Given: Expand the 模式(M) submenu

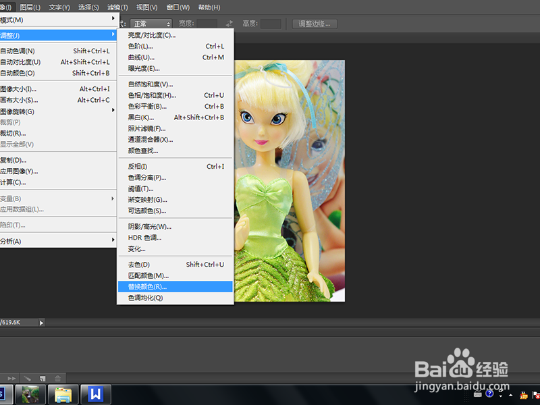Looking at the screenshot, I should click(58, 20).
